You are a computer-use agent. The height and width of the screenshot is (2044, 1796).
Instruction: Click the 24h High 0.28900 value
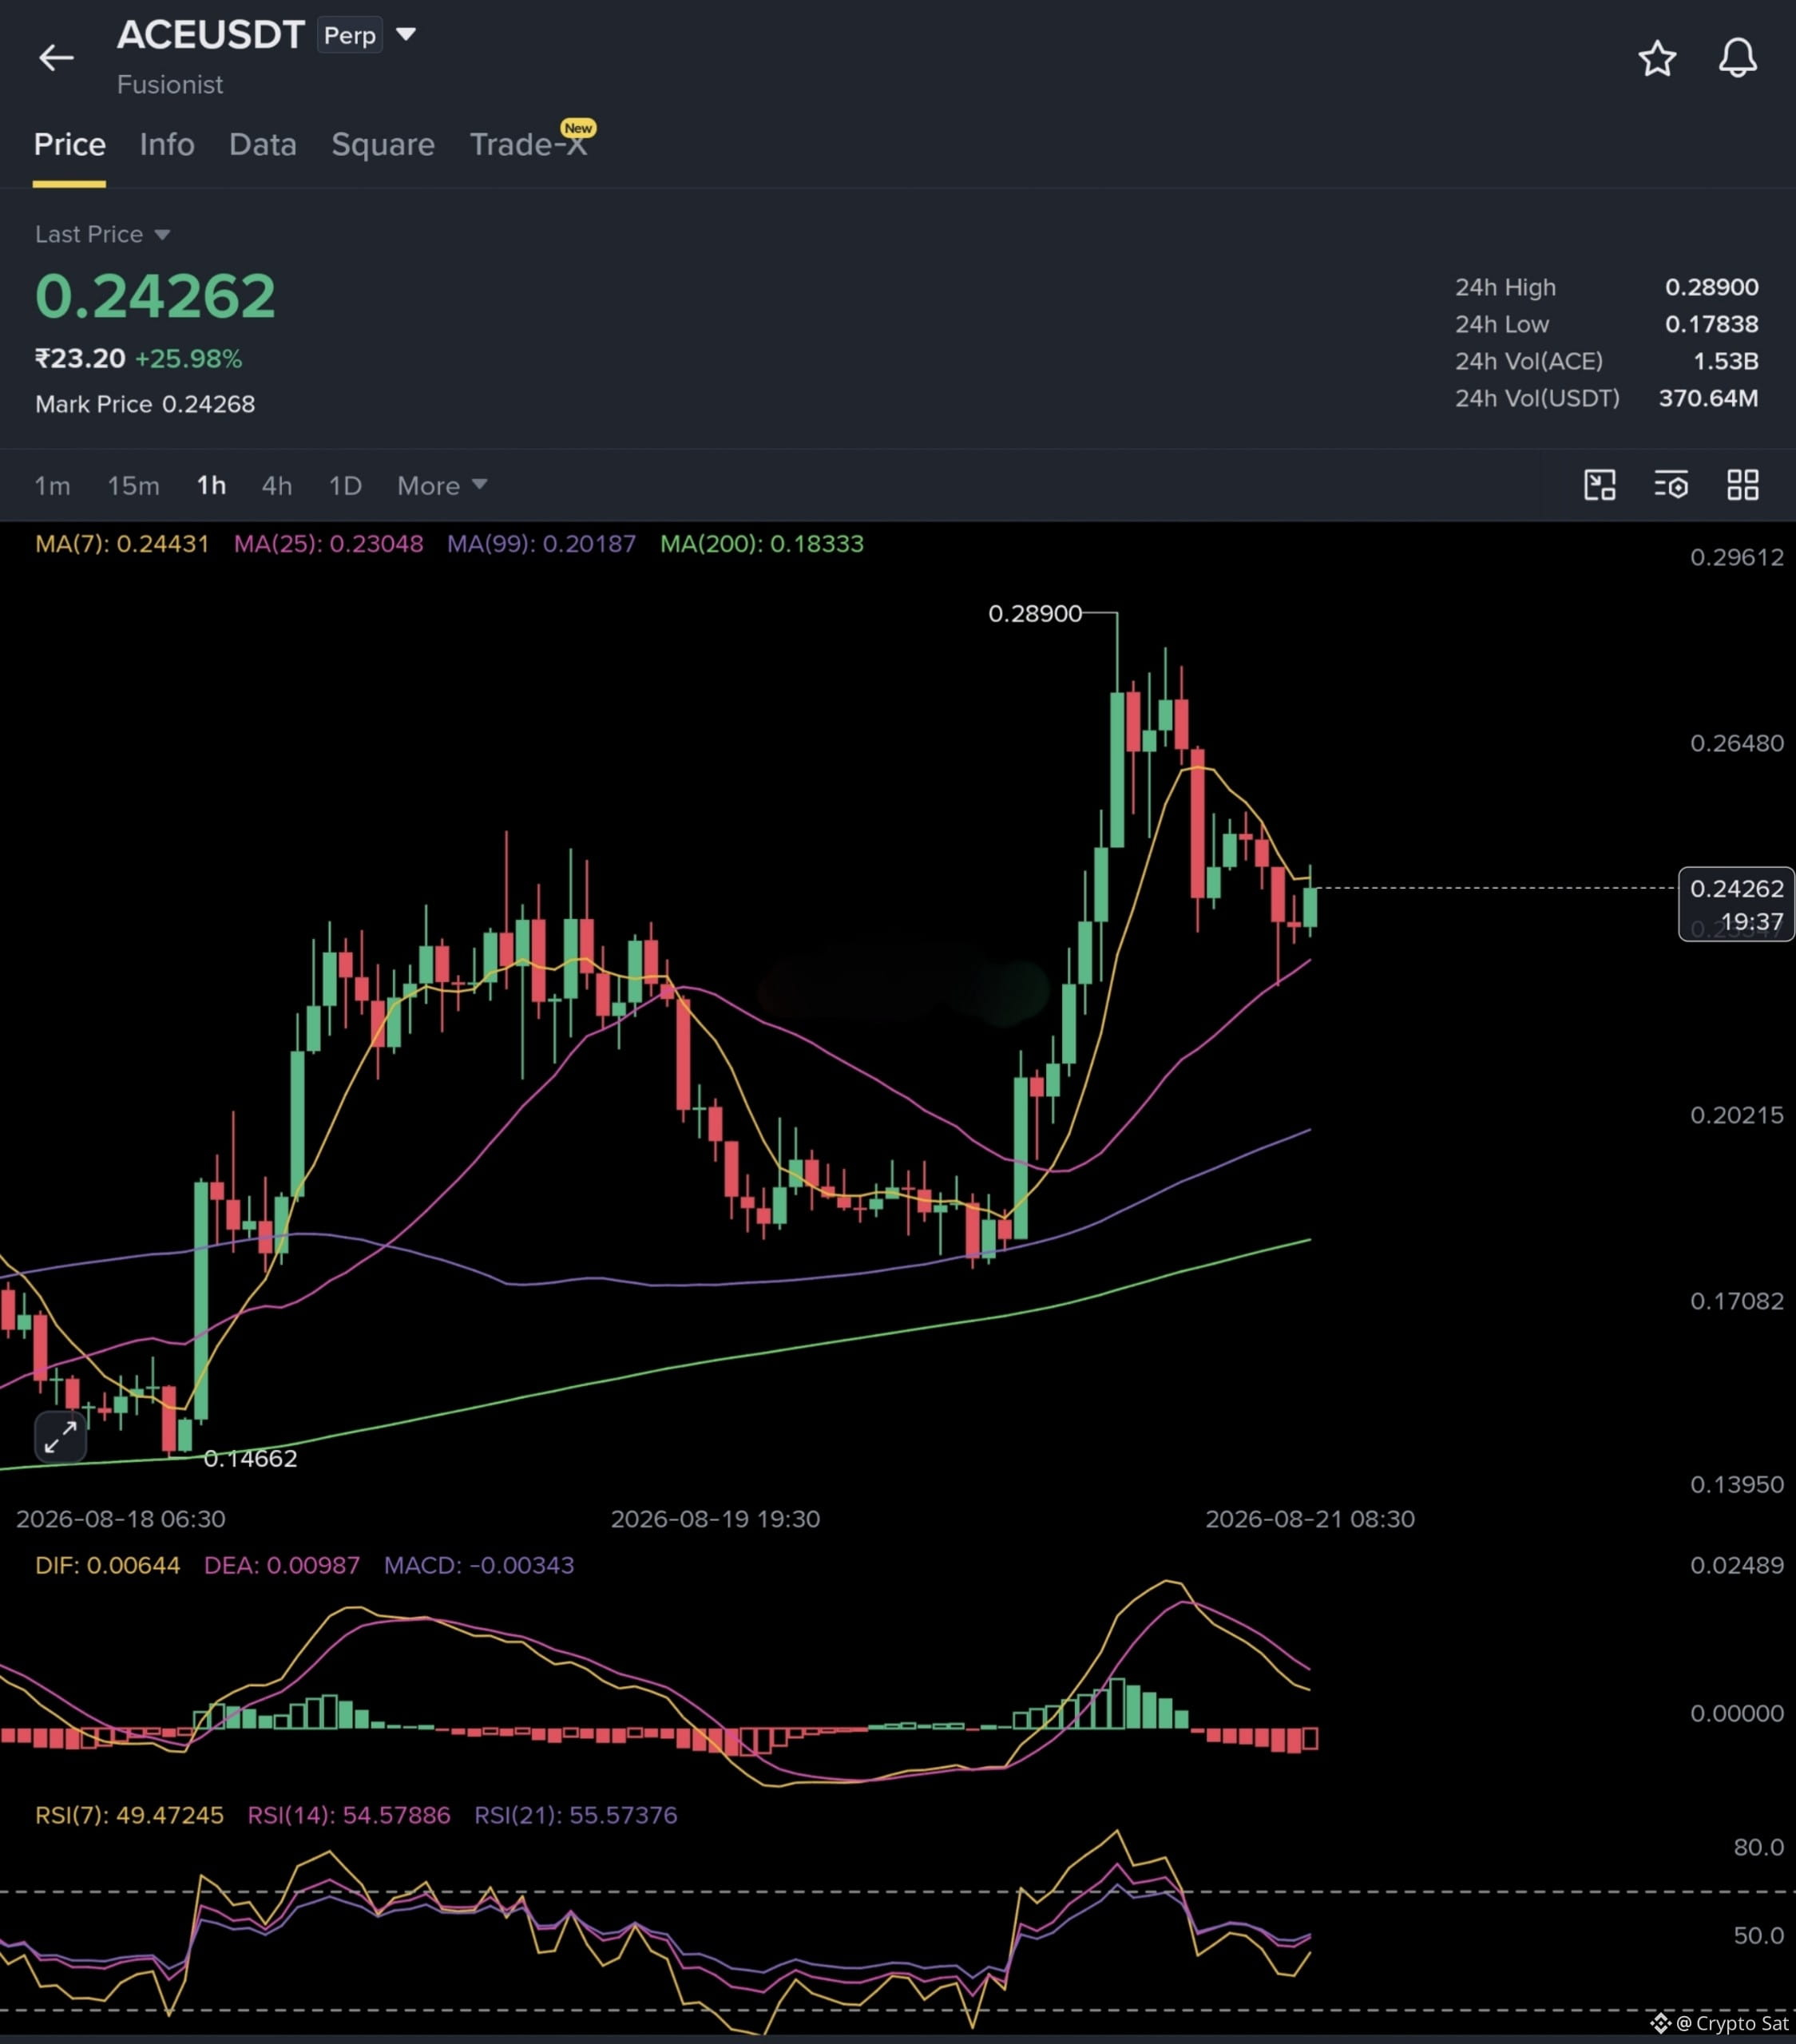pos(1711,287)
